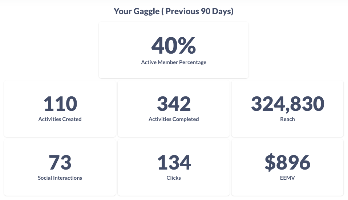This screenshot has height=200, width=348.
Task: Open the Active Member Percentage card
Action: click(x=174, y=50)
